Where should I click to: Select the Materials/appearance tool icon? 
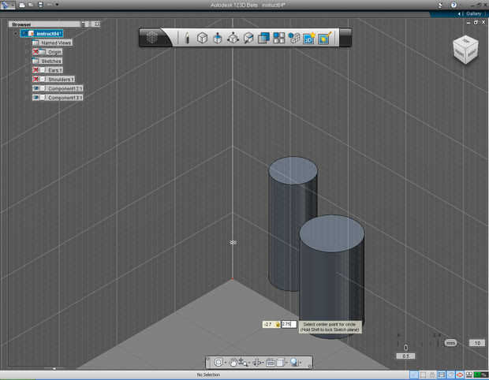(x=324, y=38)
